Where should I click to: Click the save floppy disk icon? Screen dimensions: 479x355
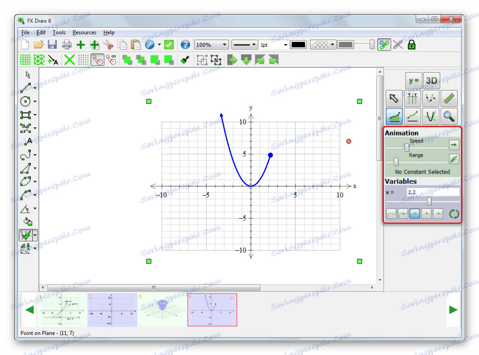point(52,45)
